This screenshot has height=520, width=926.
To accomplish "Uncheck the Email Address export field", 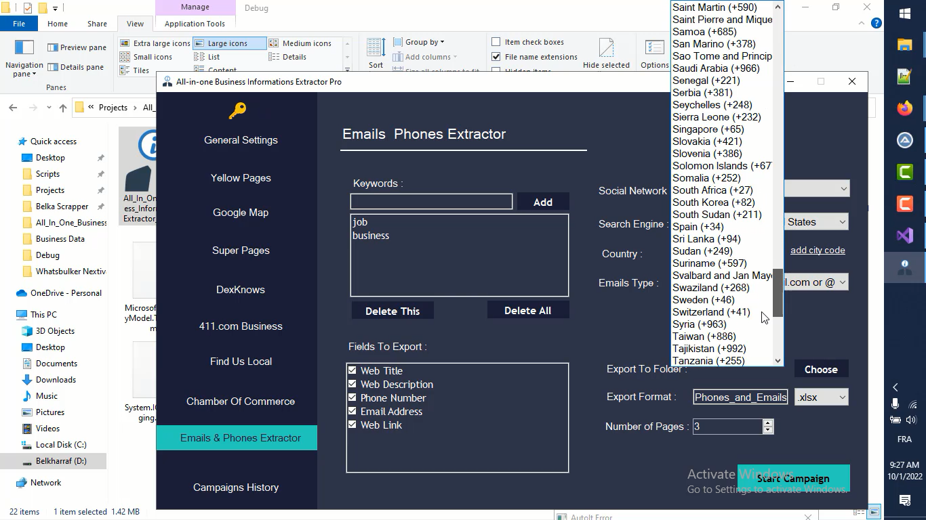I will 353,411.
